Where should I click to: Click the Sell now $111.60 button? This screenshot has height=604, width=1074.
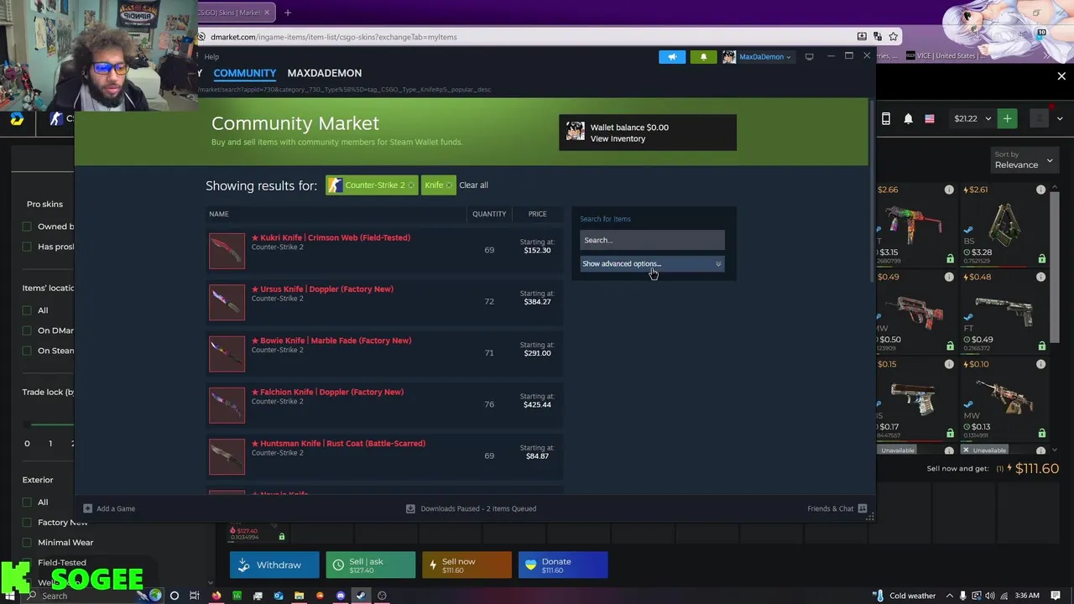pos(467,565)
